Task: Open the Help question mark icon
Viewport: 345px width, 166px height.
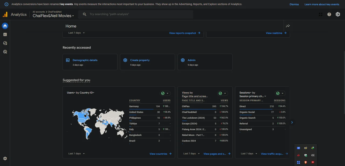Action: [329, 15]
